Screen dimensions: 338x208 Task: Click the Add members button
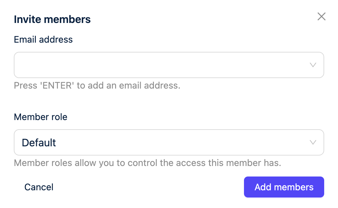point(284,187)
